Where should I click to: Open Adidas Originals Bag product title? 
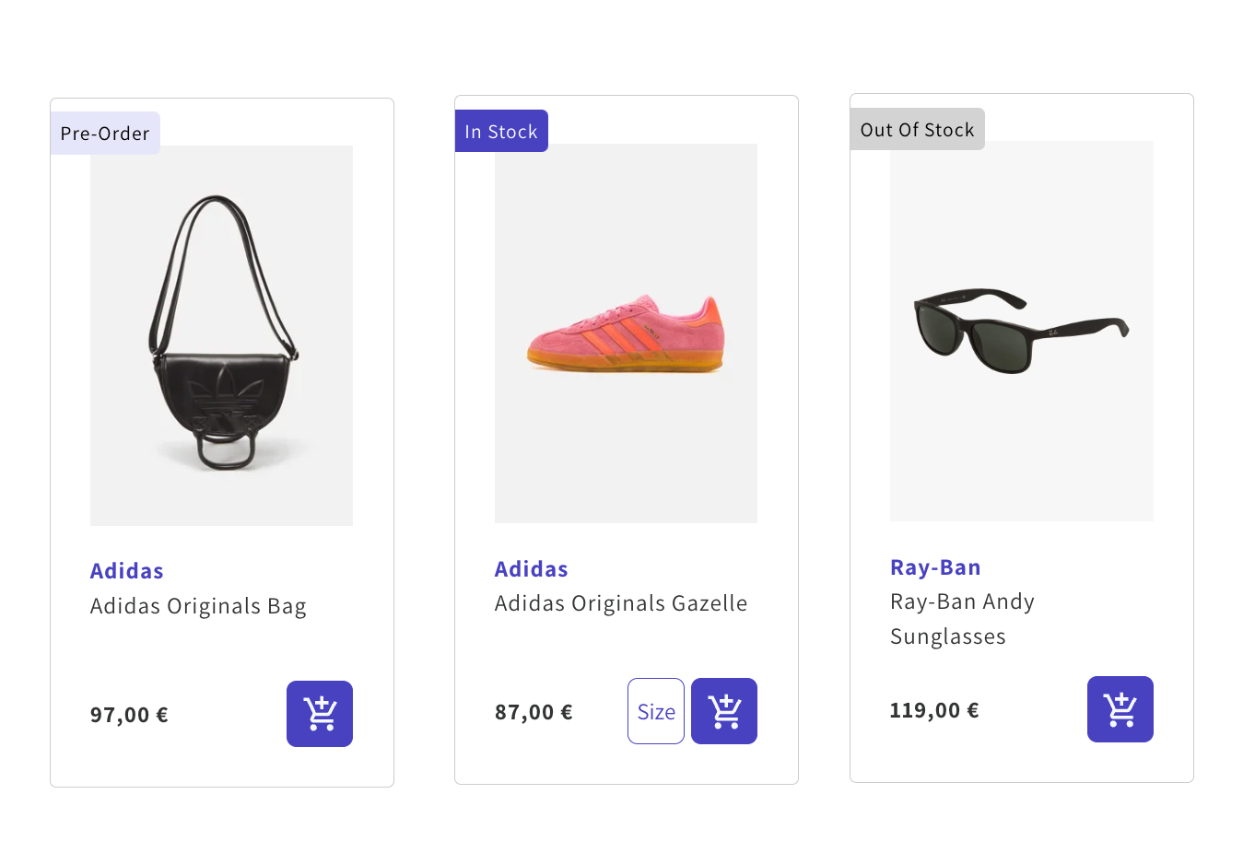198,606
